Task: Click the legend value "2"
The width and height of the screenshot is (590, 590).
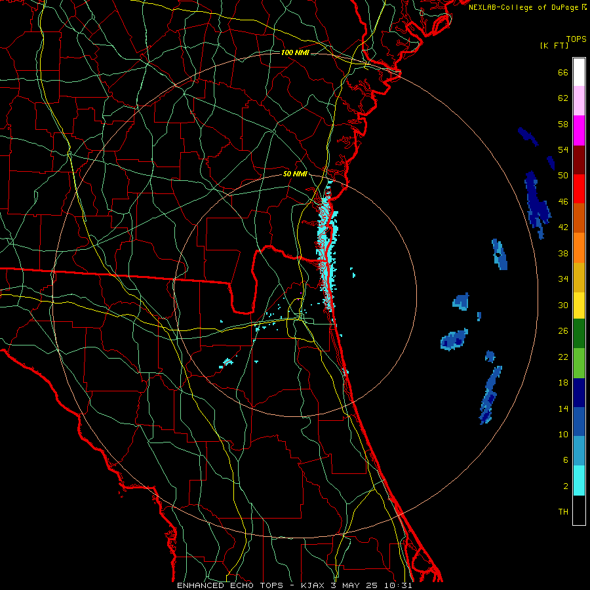Action: tap(565, 486)
